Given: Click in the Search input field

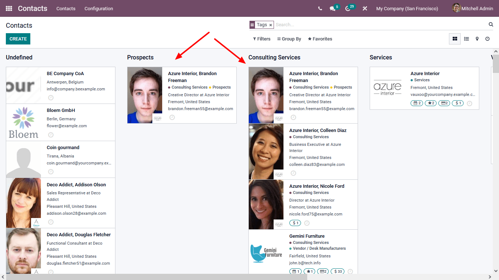Looking at the screenshot, I should pyautogui.click(x=380, y=24).
